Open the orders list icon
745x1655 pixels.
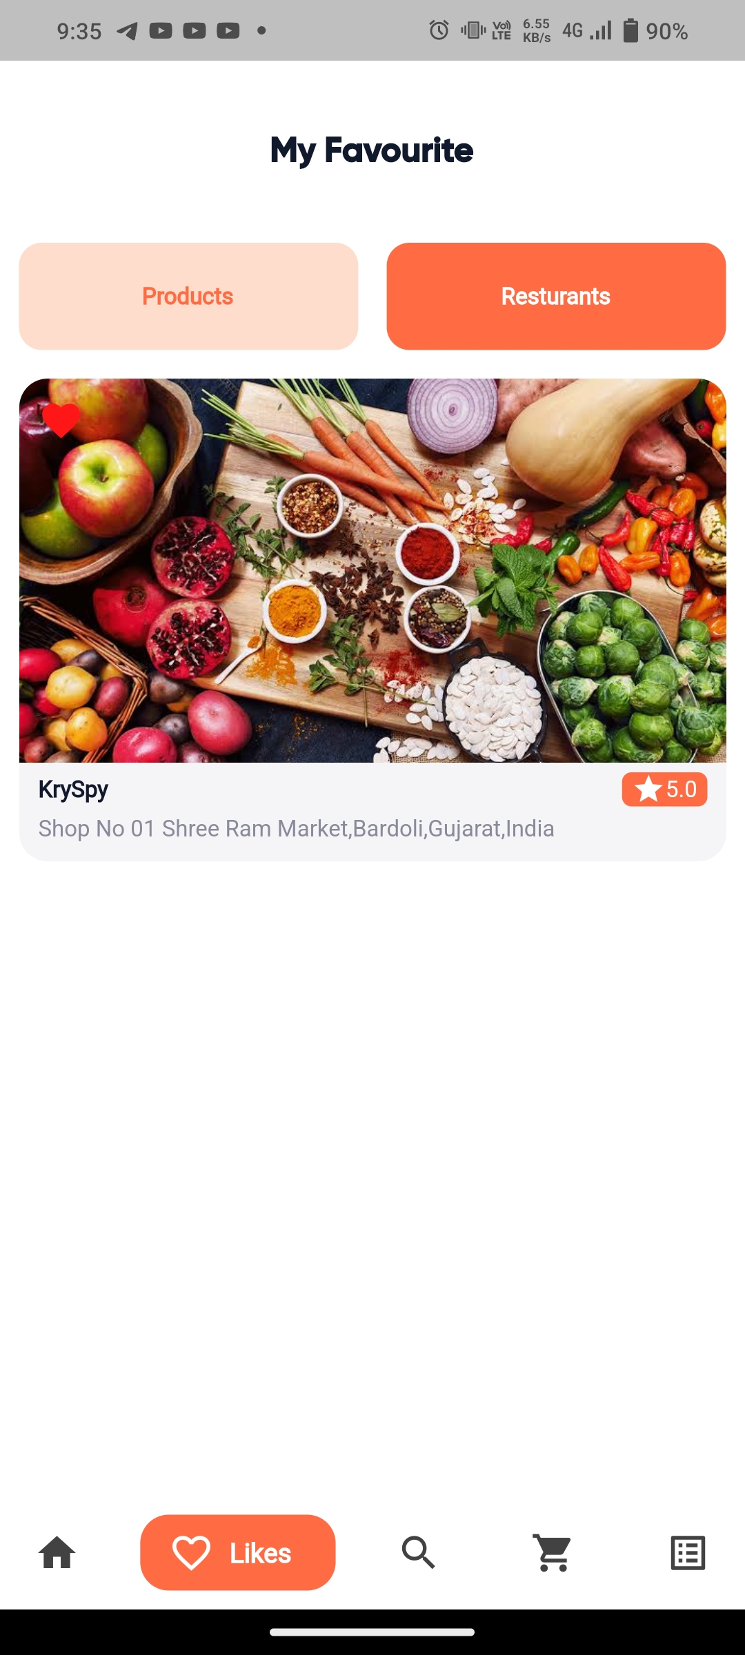pyautogui.click(x=688, y=1553)
